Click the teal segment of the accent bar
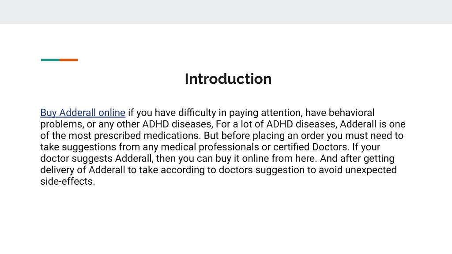Image resolution: width=452 pixels, height=254 pixels. coord(50,60)
